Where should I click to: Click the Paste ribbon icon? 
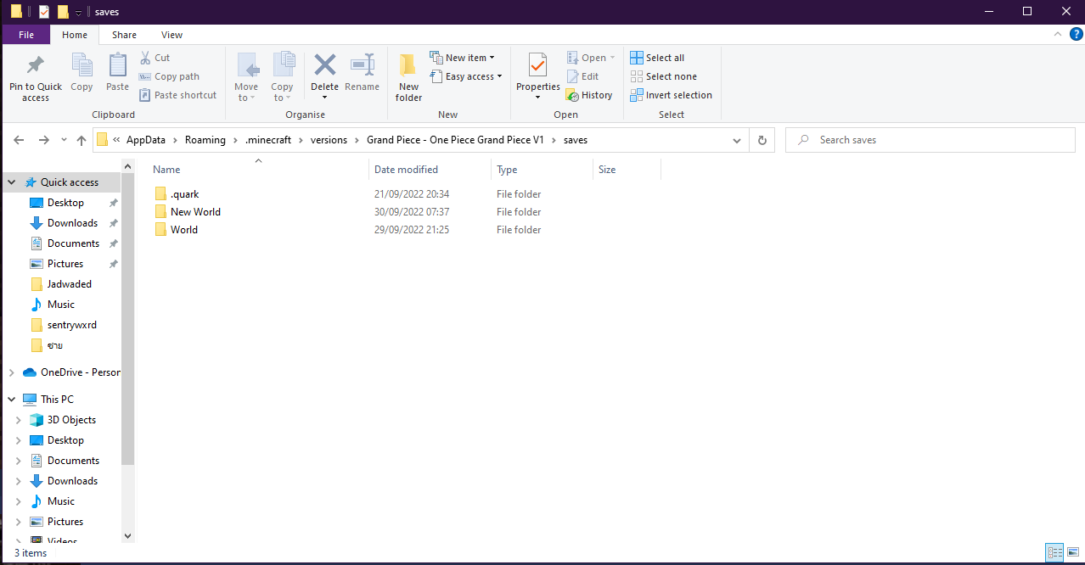tap(117, 66)
